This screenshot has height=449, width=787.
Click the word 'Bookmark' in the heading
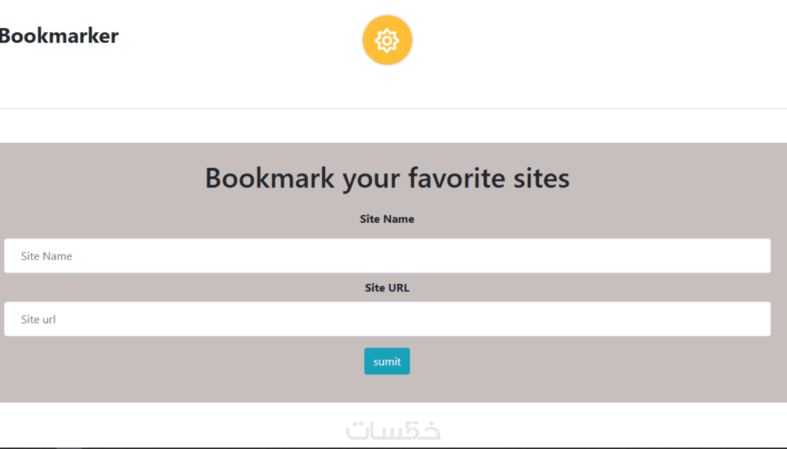point(269,178)
